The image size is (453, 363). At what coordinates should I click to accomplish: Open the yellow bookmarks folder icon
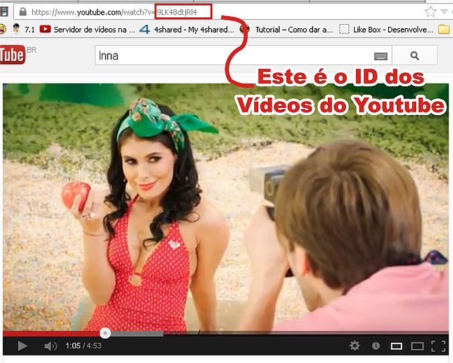pos(444,29)
